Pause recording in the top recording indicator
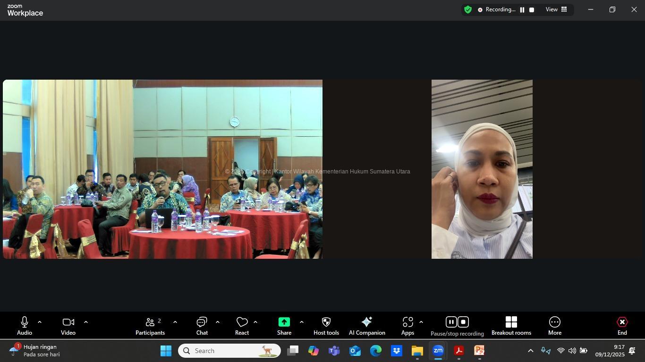The height and width of the screenshot is (362, 645). 522,10
